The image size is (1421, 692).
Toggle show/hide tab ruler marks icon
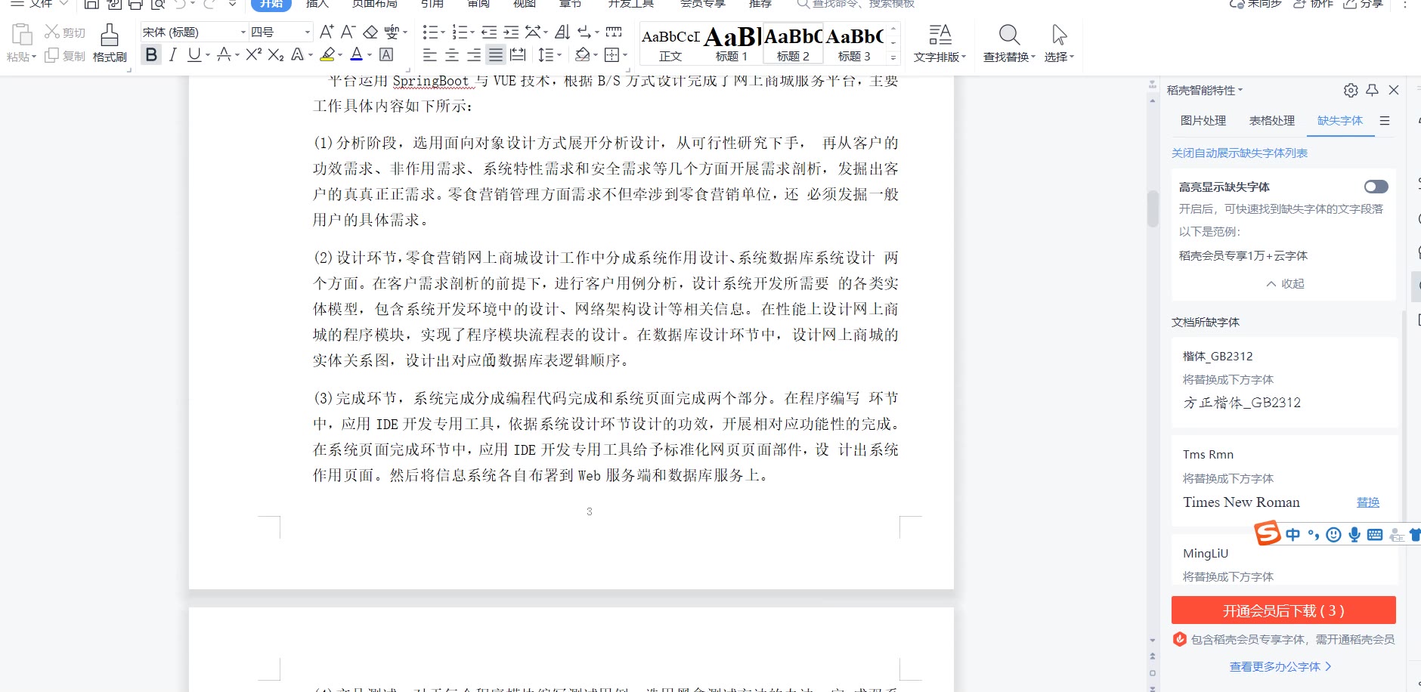click(x=614, y=32)
